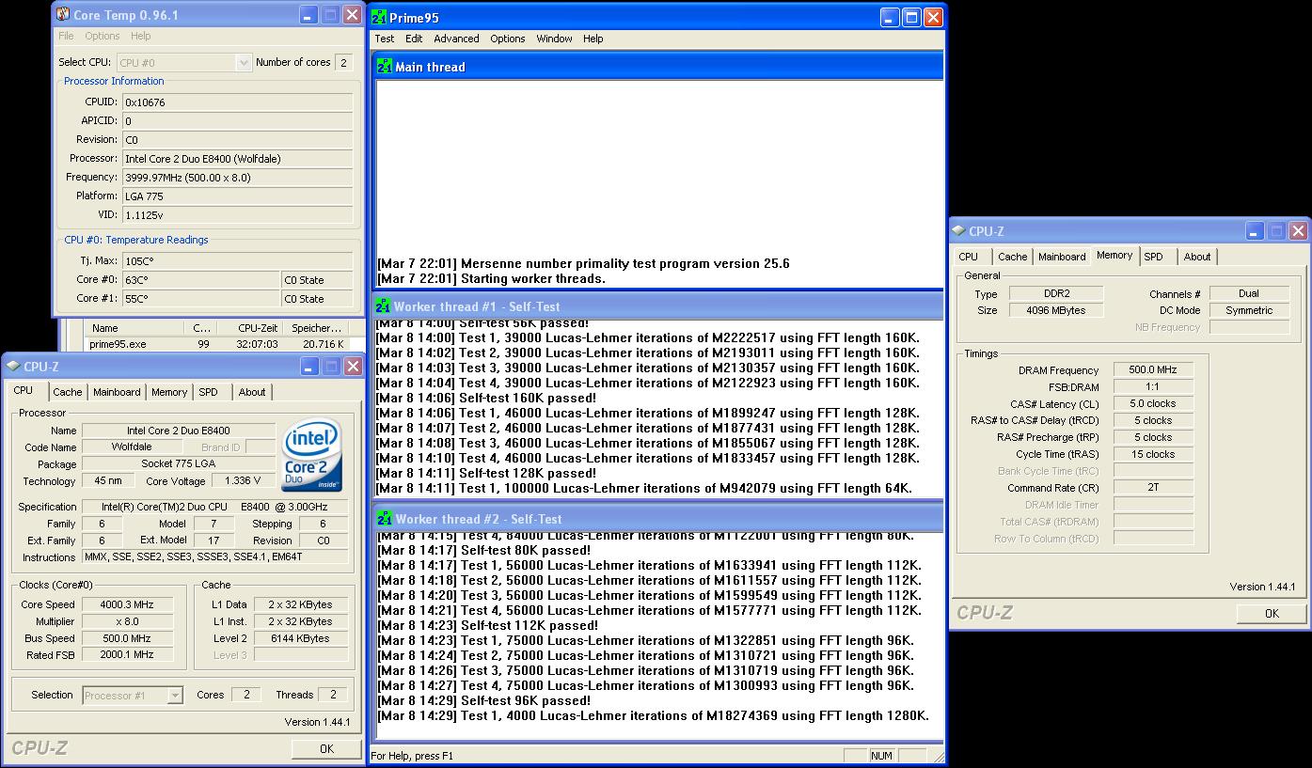Click the Worker thread #2 Self-Test title bar

[x=658, y=519]
